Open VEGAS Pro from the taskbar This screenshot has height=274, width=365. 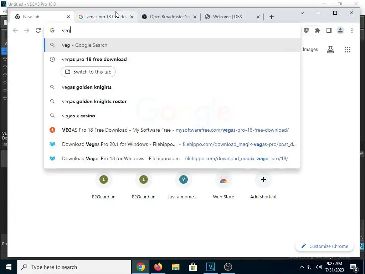[x=210, y=267]
